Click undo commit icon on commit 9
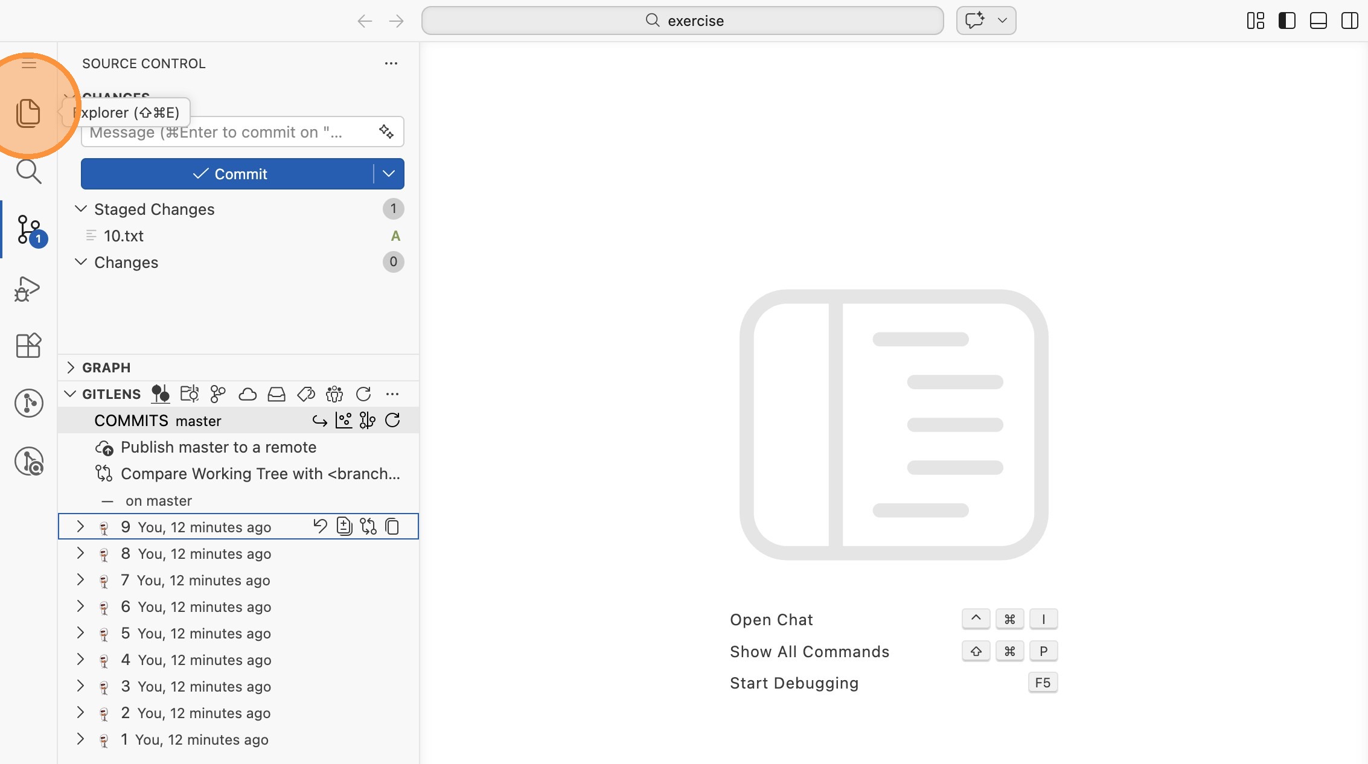1368x764 pixels. click(x=320, y=526)
